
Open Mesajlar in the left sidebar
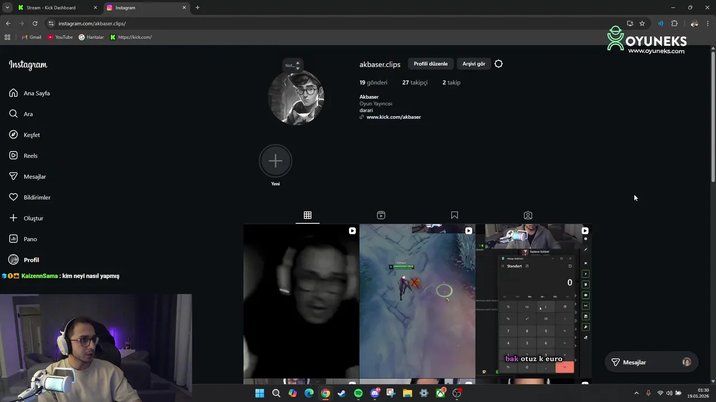(27, 176)
